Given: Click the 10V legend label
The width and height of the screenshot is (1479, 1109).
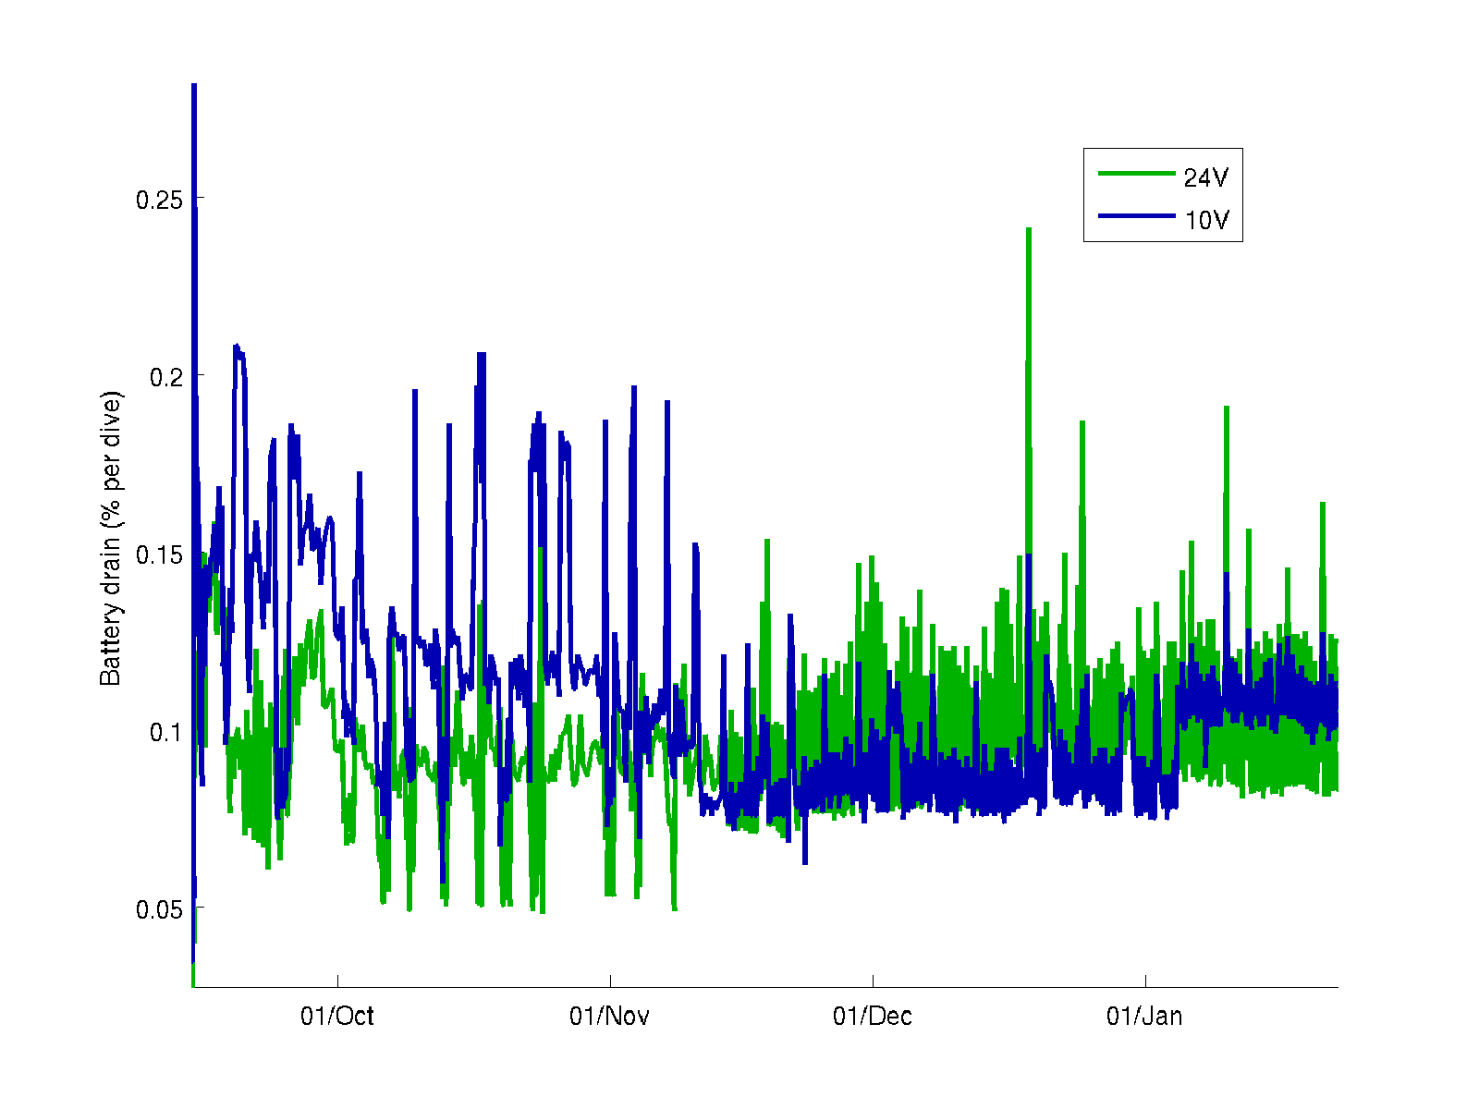Looking at the screenshot, I should (1206, 221).
